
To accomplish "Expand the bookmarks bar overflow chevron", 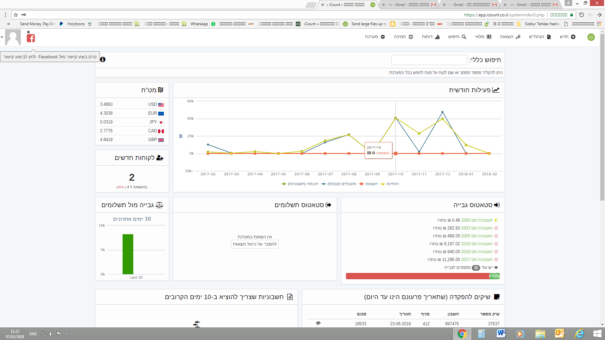I will [9, 24].
